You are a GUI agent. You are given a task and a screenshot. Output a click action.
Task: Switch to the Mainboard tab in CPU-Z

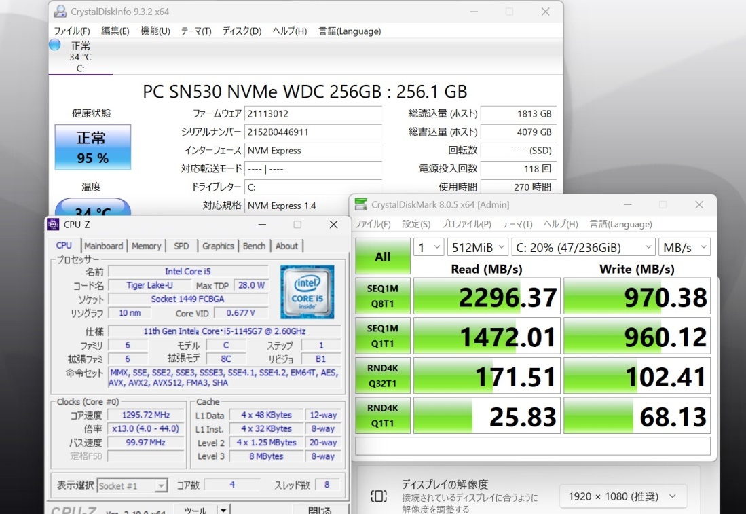pos(103,246)
